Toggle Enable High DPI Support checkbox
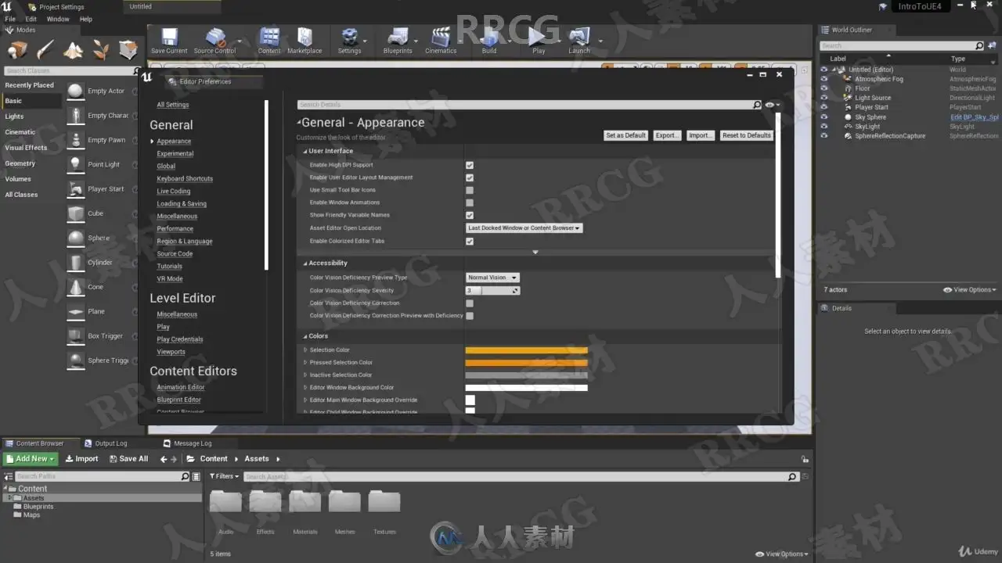 470,165
